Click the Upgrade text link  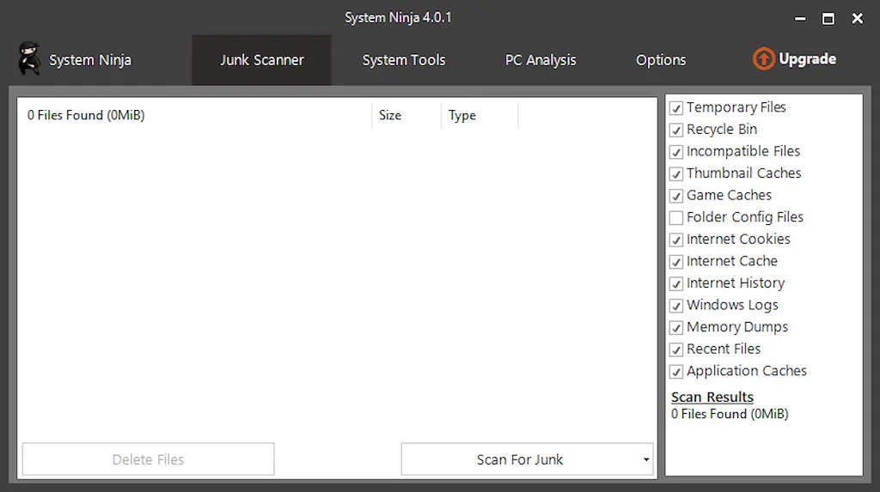(807, 59)
